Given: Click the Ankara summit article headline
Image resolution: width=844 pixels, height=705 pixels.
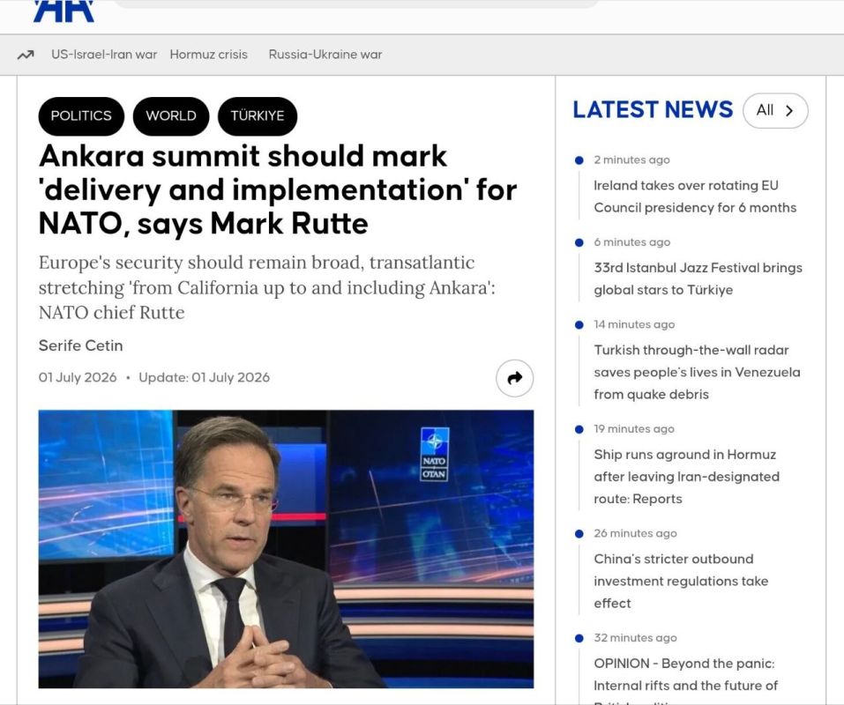Looking at the screenshot, I should [278, 189].
